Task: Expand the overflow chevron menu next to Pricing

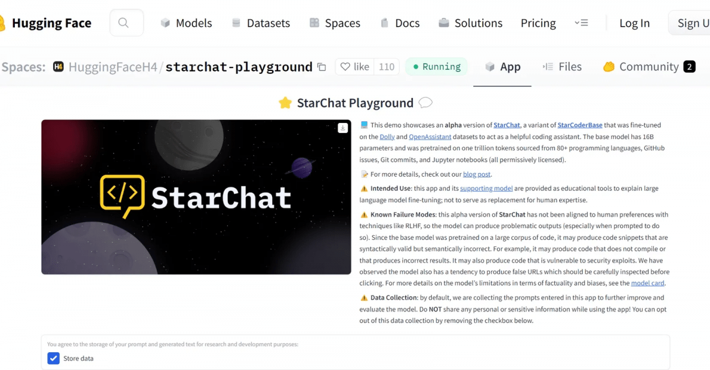Action: (x=582, y=22)
